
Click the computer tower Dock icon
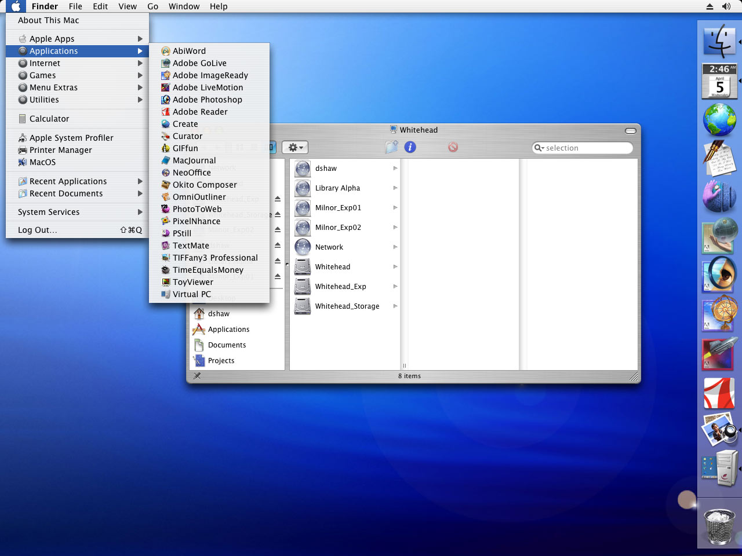[x=719, y=467]
